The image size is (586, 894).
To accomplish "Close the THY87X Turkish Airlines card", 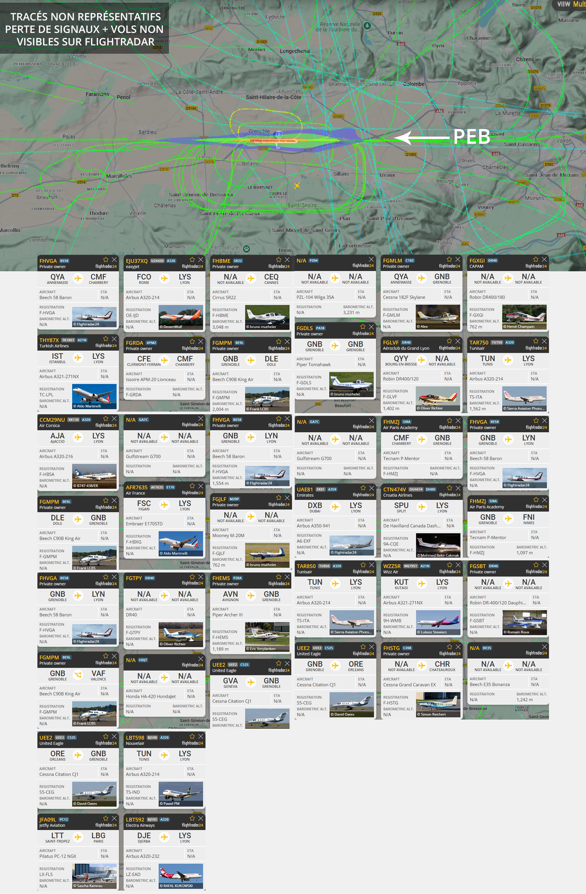I will tap(114, 339).
